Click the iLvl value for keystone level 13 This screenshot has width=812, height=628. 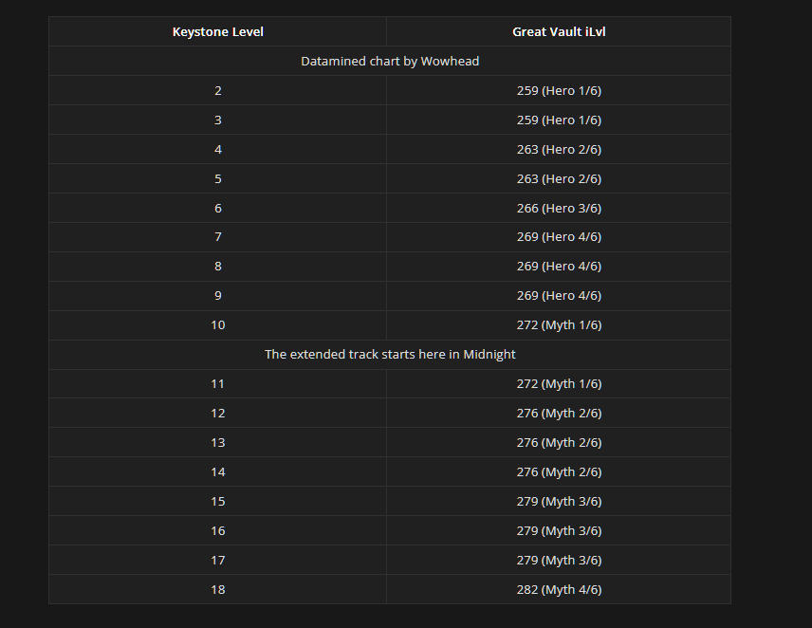point(559,442)
